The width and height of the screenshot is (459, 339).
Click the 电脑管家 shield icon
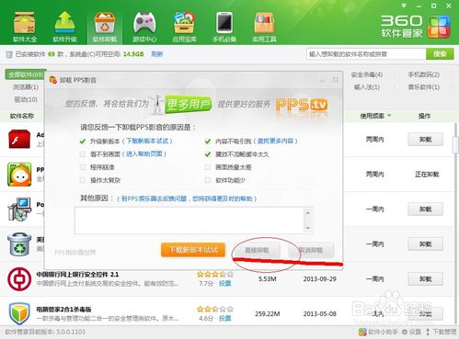pyautogui.click(x=19, y=313)
